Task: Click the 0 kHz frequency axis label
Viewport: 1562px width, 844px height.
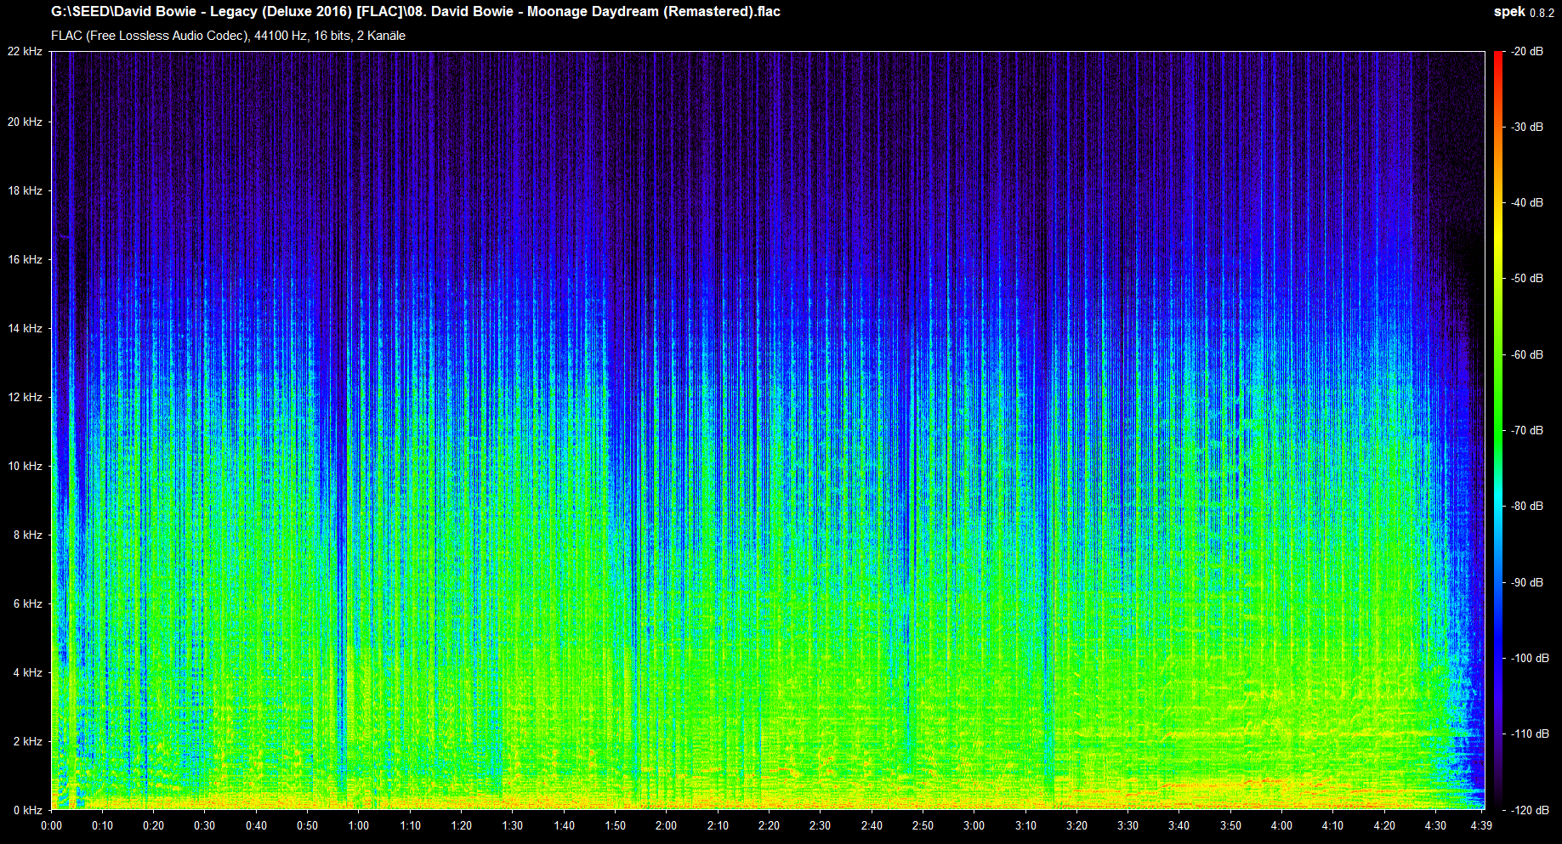Action: click(27, 810)
